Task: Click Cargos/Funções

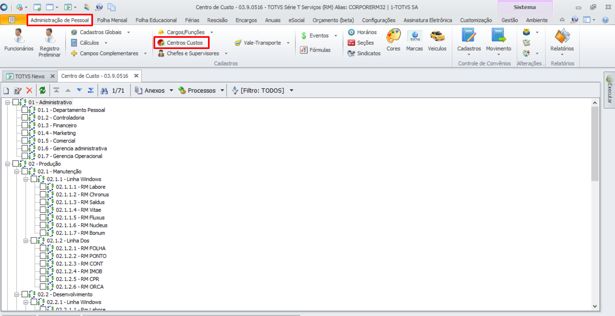Action: pyautogui.click(x=181, y=32)
